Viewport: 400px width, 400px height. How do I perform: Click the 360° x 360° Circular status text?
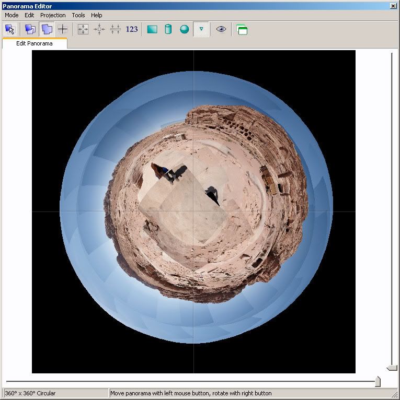(30, 393)
